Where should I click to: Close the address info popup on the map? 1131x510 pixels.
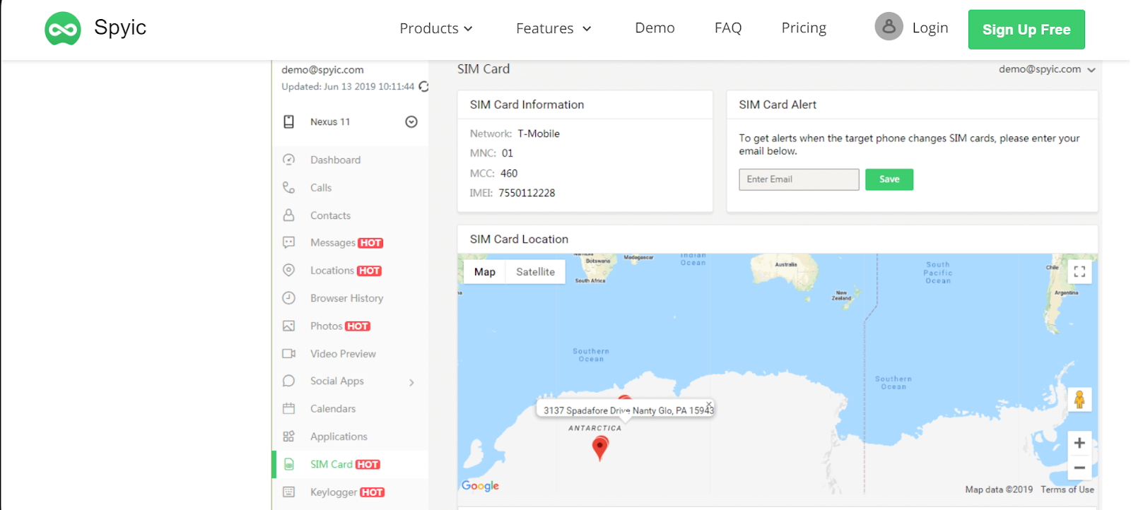[708, 404]
